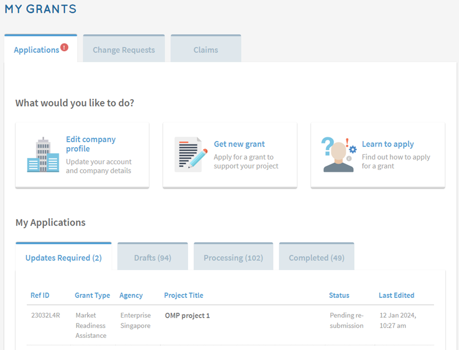This screenshot has width=459, height=350.
Task: Sort table by Agency column header
Action: (x=131, y=295)
